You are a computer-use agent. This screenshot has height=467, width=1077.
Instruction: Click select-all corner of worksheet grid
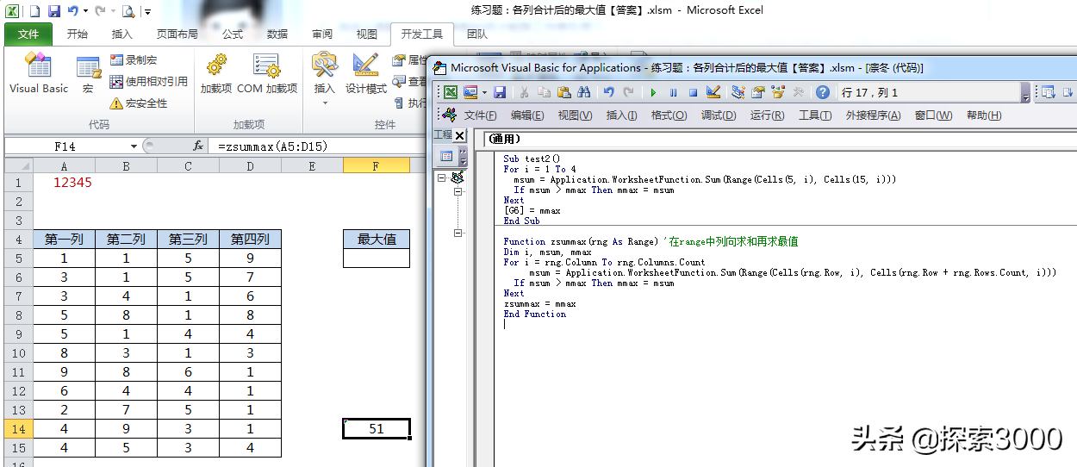18,166
